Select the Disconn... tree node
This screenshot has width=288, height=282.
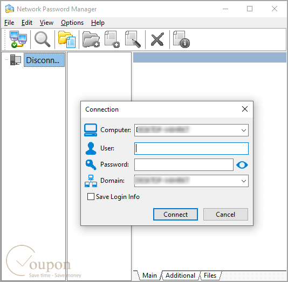click(x=44, y=60)
